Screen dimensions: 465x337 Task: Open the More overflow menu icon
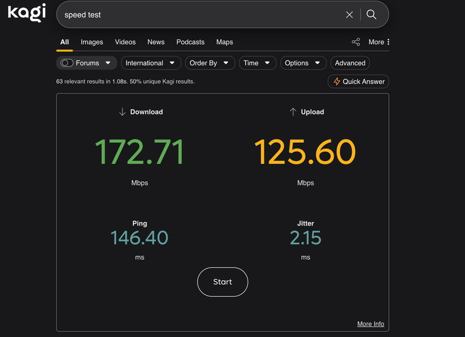coord(388,42)
